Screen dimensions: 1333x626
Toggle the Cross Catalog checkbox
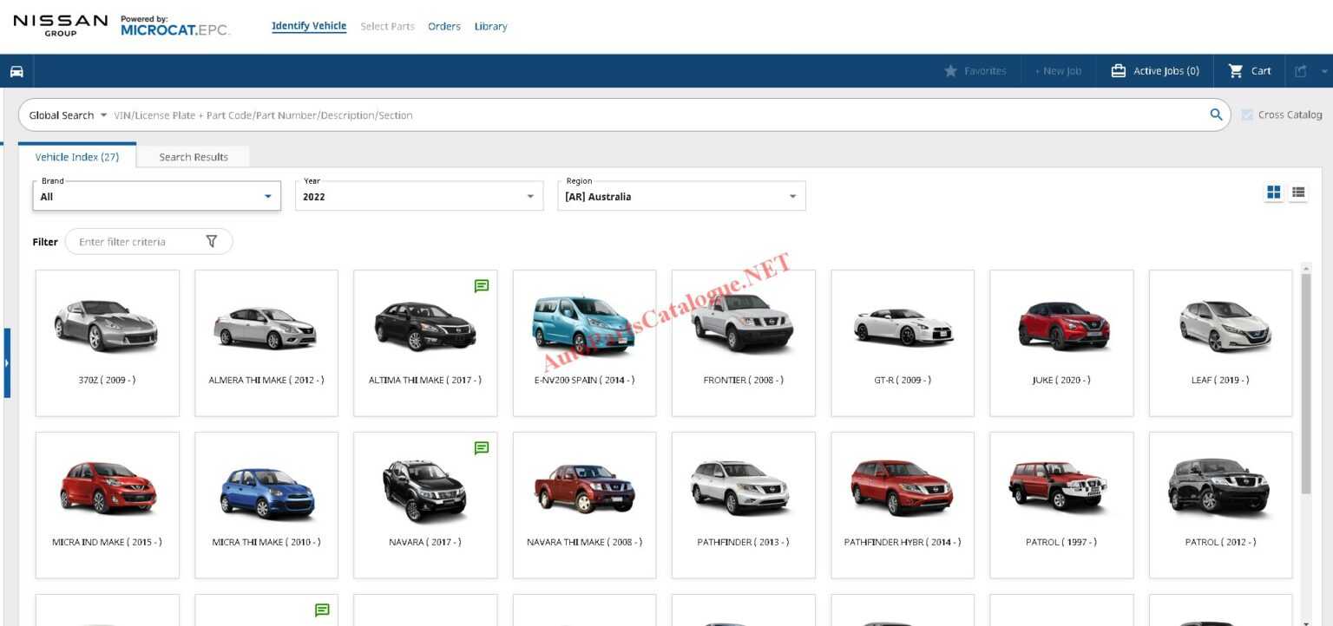1248,114
